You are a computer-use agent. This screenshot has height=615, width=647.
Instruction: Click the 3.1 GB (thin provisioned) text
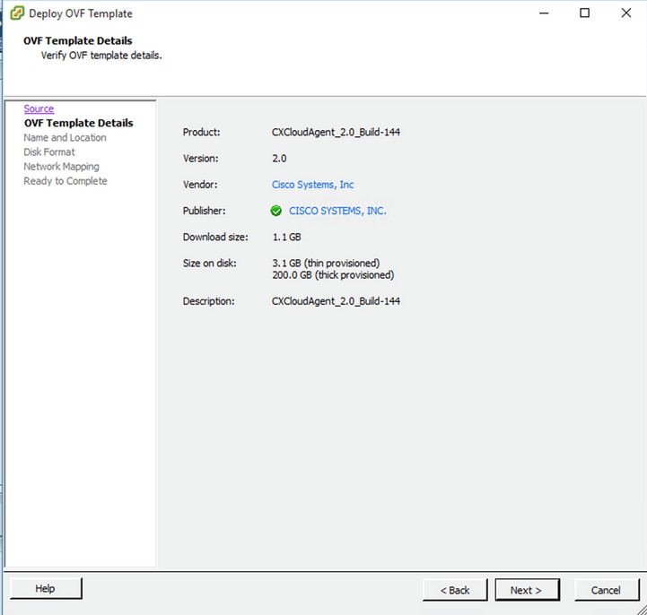click(326, 263)
